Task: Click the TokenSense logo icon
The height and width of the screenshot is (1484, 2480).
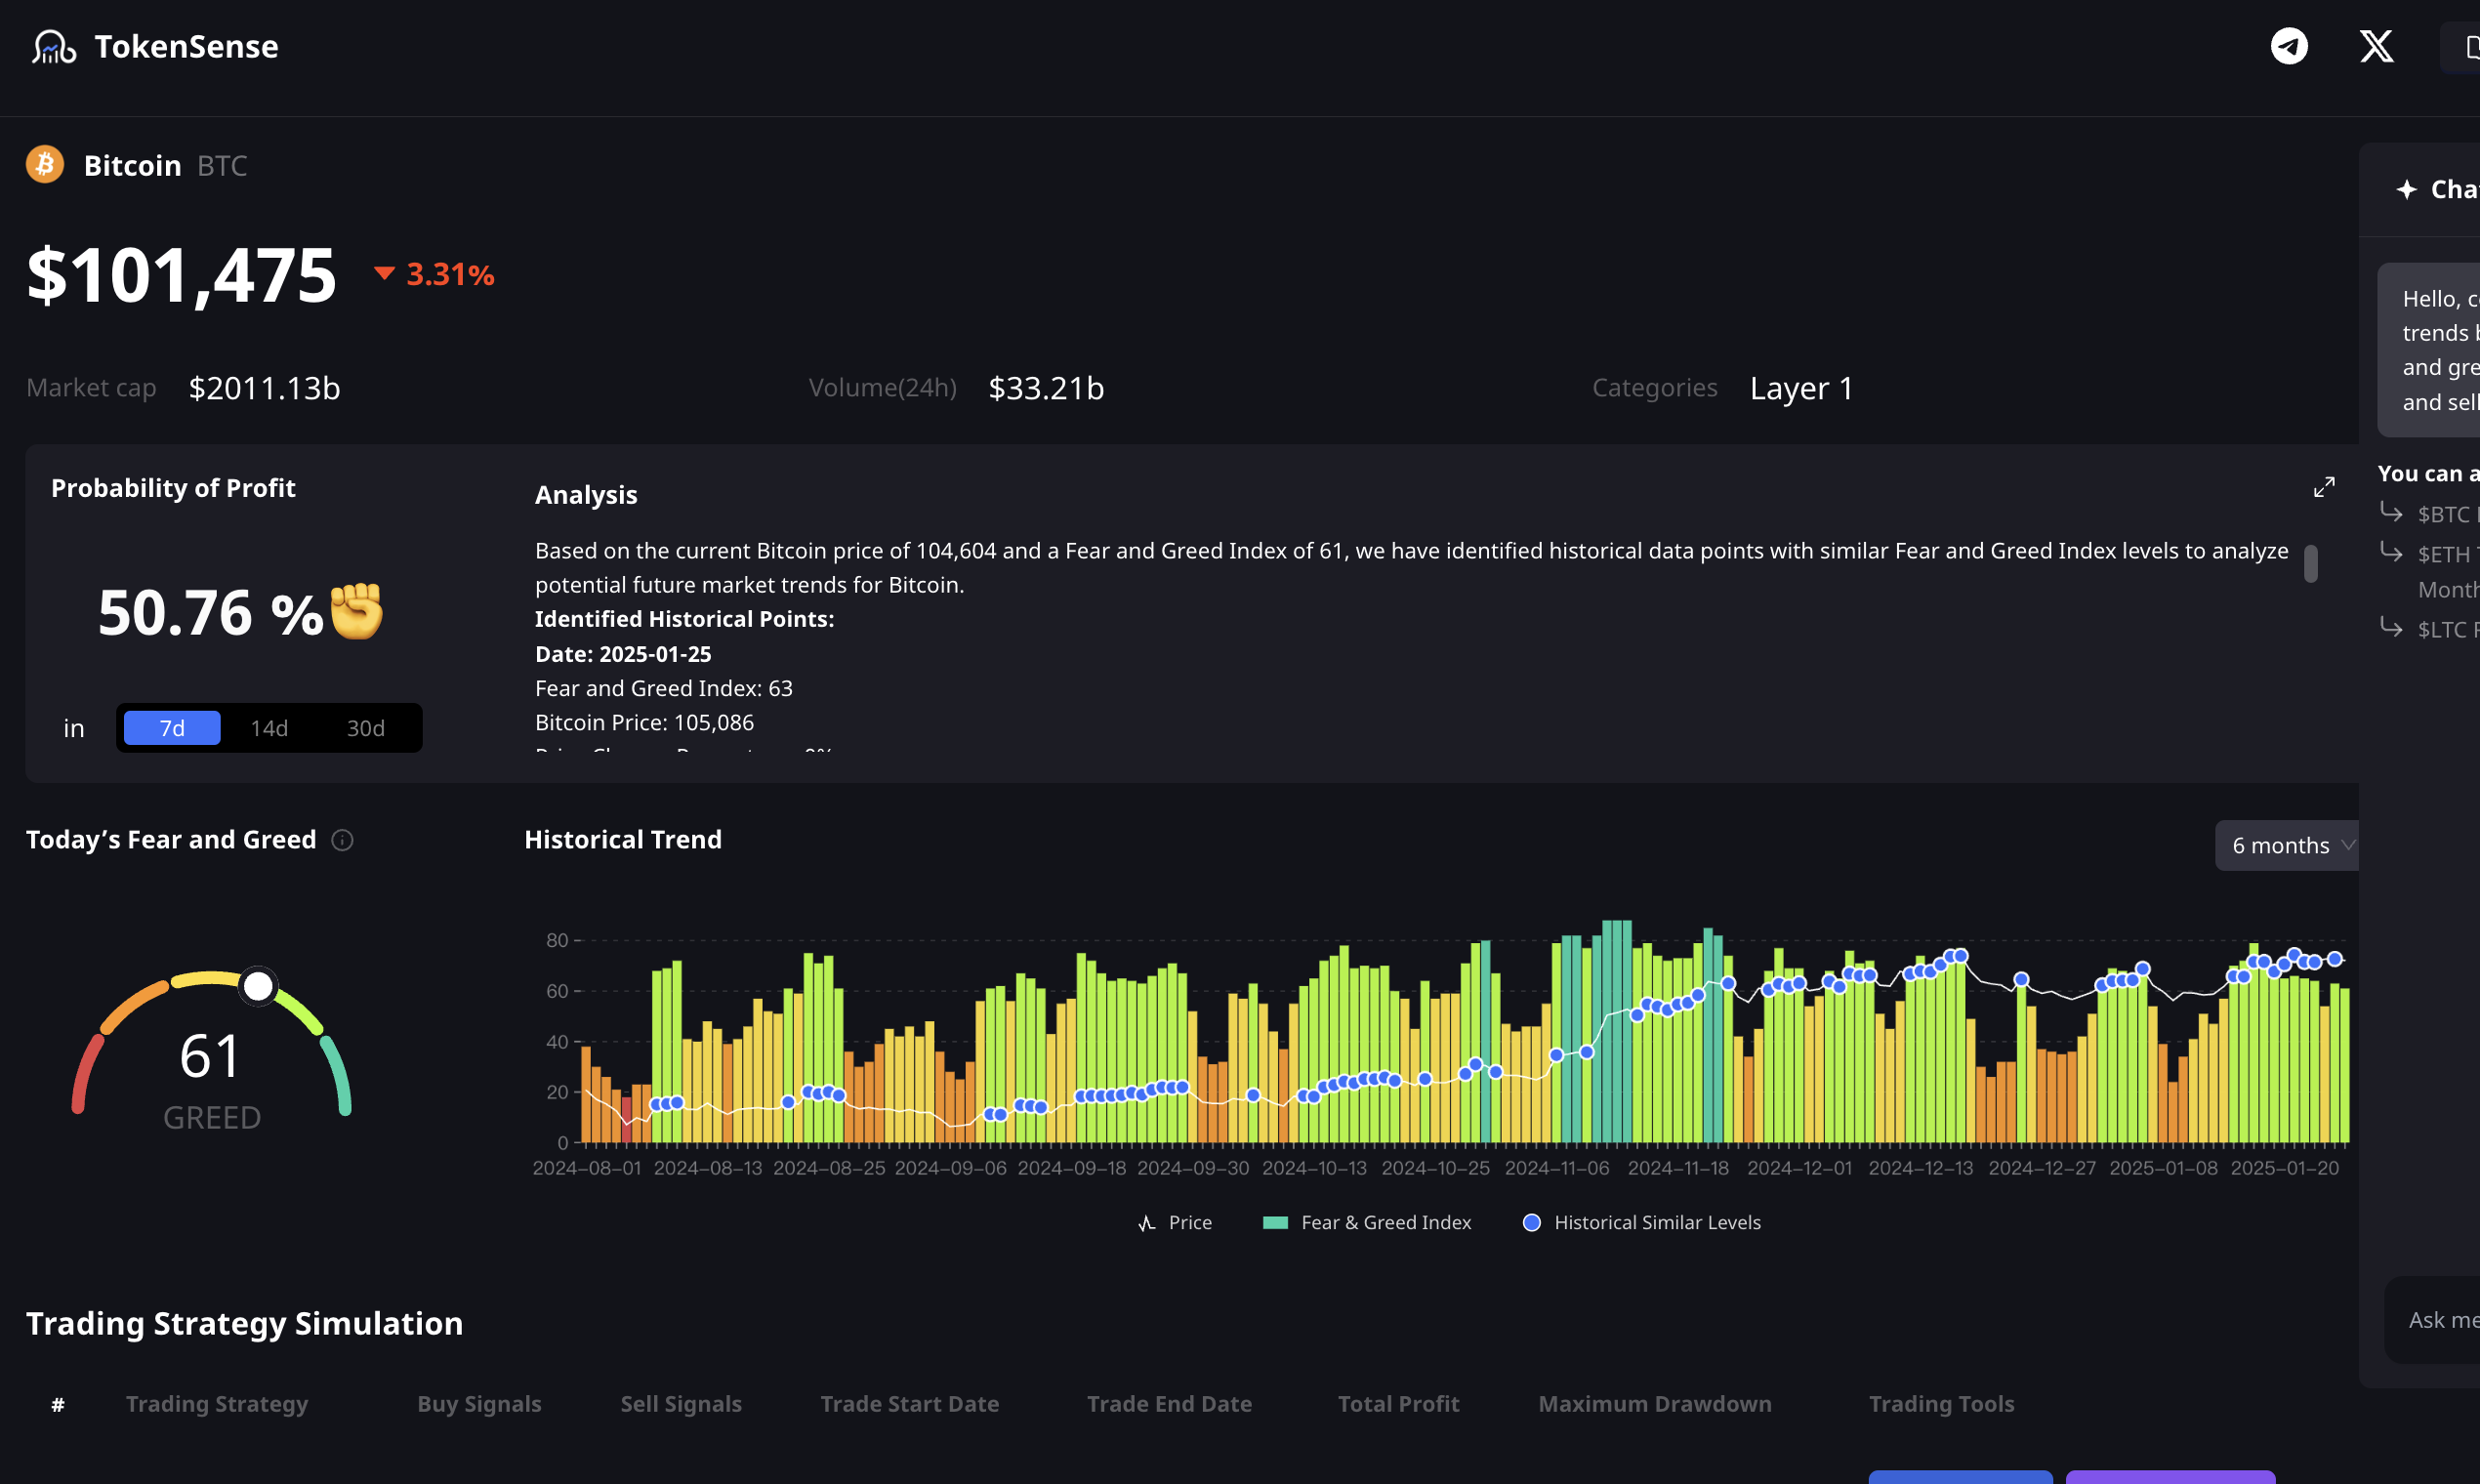Action: (54, 46)
